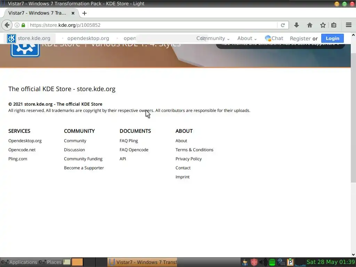Click the volume speaker tray icon
This screenshot has width=356, height=267.
click(x=263, y=262)
